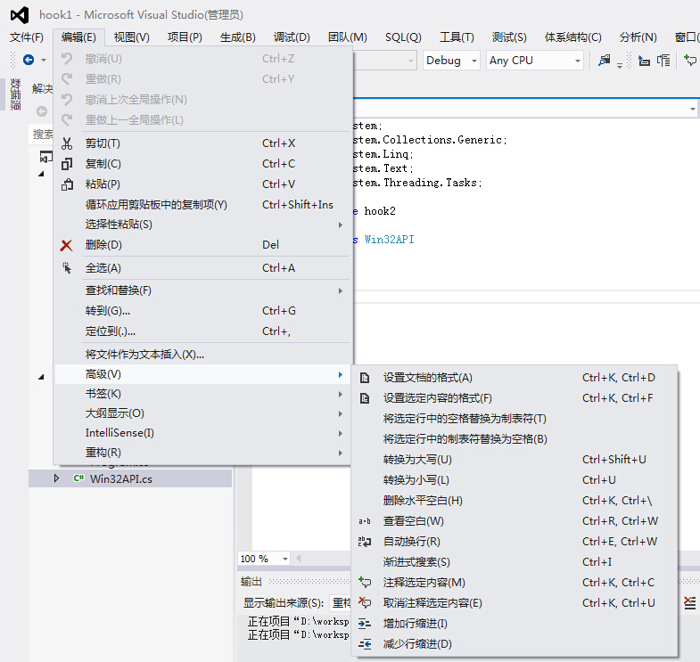Open the Team (团队) menu
The height and width of the screenshot is (662, 700).
coord(348,37)
